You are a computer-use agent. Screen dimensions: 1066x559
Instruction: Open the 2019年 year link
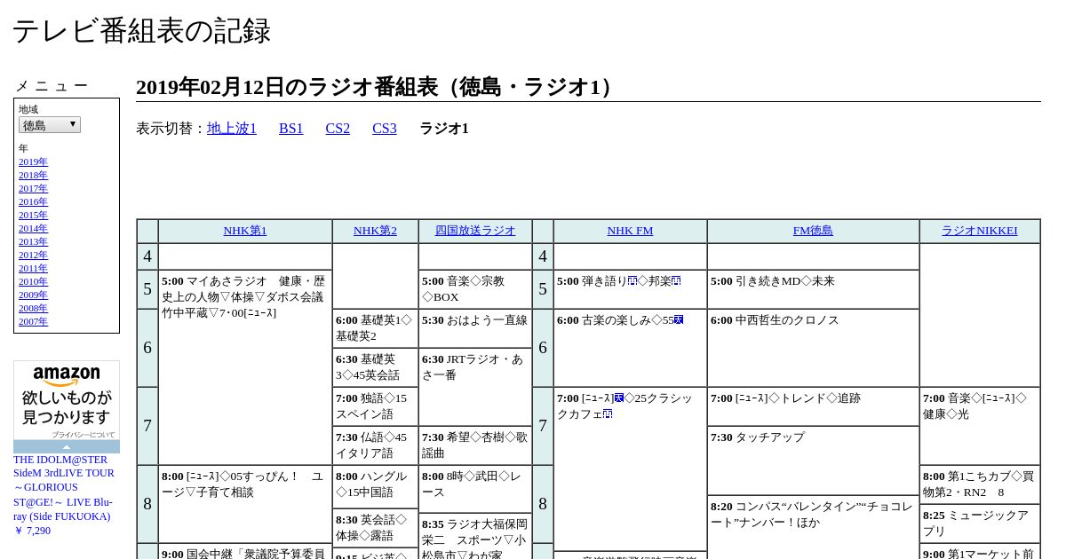tap(33, 161)
